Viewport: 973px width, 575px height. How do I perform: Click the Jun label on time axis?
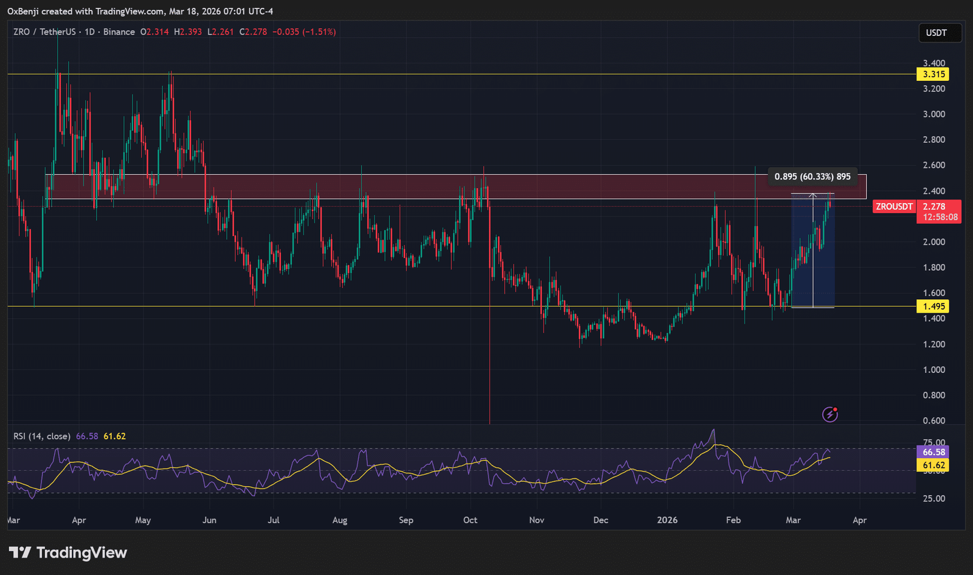pyautogui.click(x=209, y=520)
